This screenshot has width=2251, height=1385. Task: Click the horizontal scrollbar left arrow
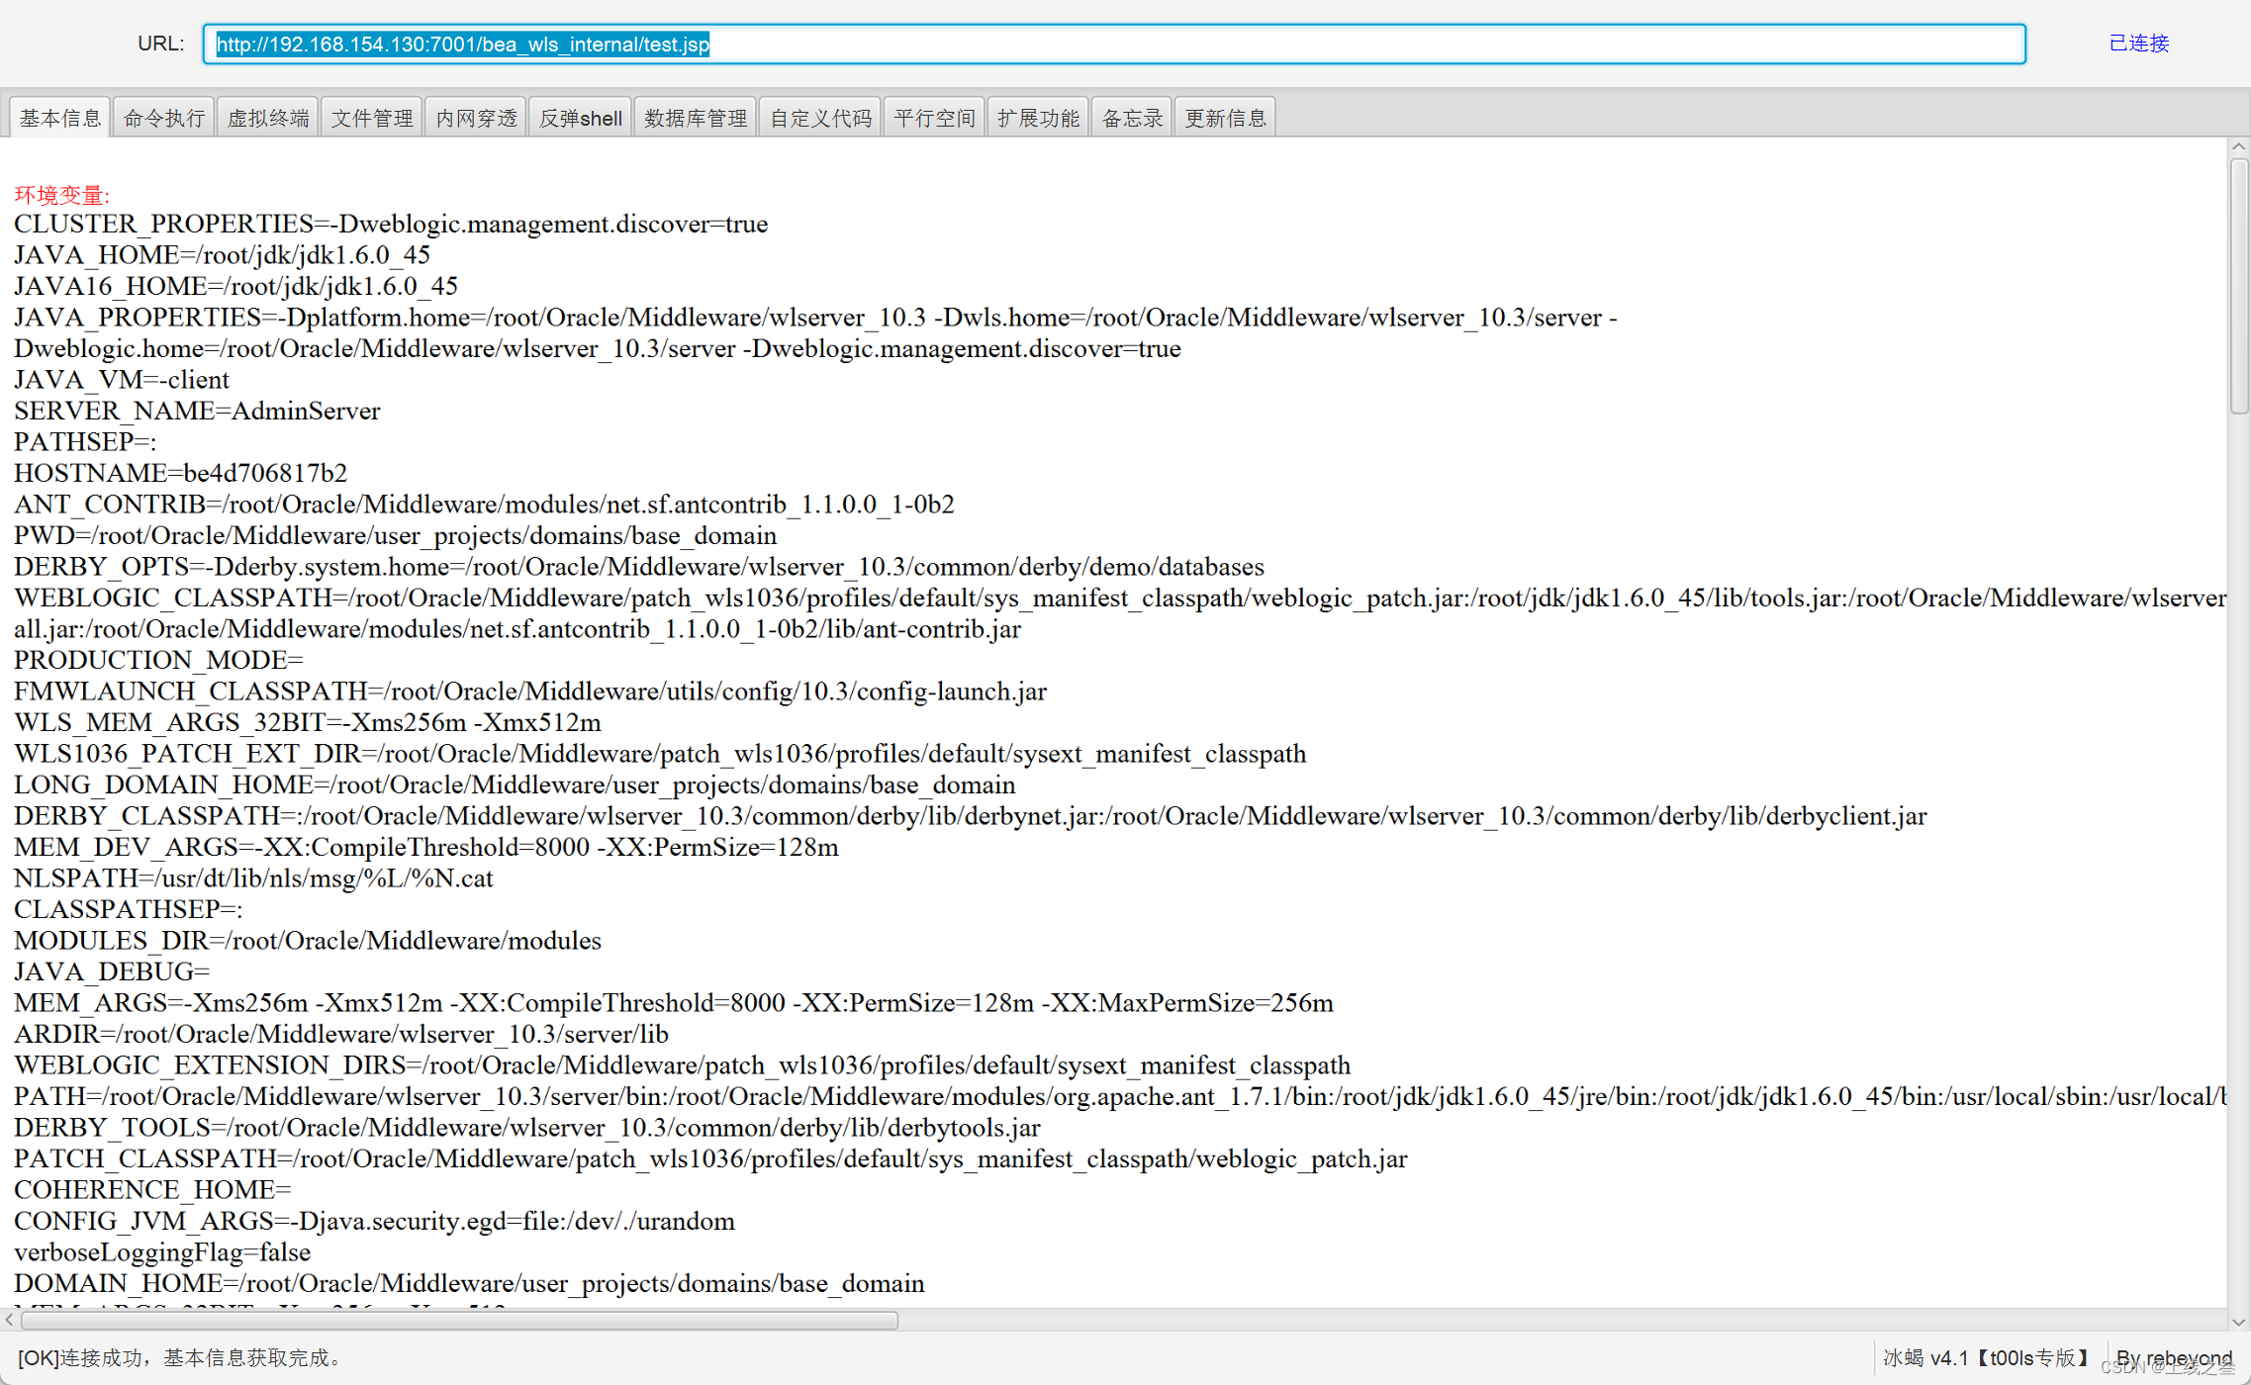(x=9, y=1321)
